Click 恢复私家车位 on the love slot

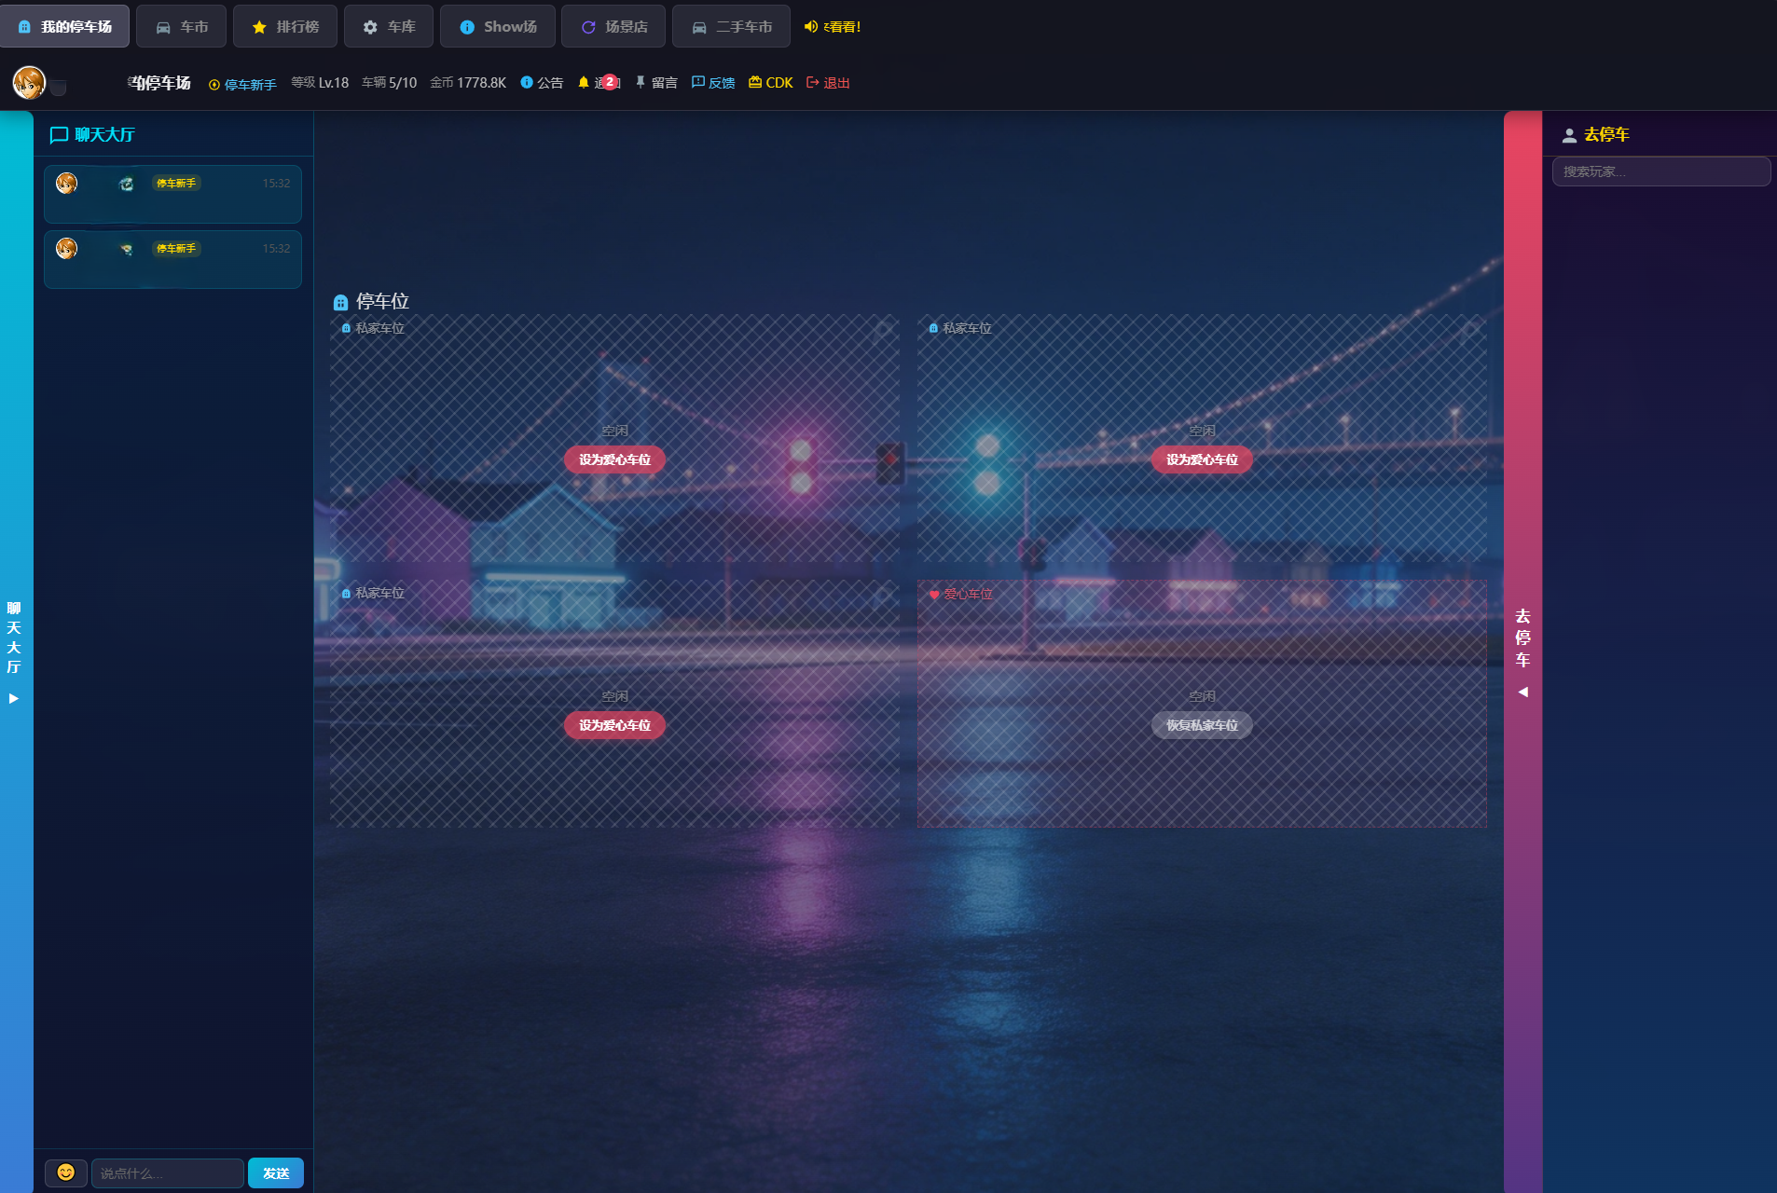pos(1202,725)
